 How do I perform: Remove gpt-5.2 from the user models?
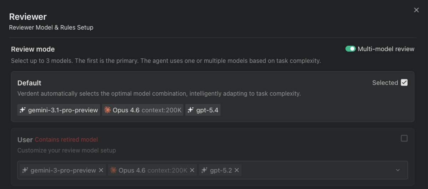click(237, 170)
